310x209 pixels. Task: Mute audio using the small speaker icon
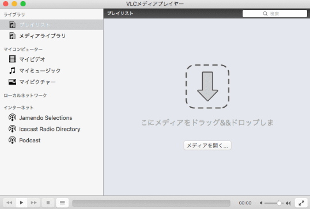point(261,203)
